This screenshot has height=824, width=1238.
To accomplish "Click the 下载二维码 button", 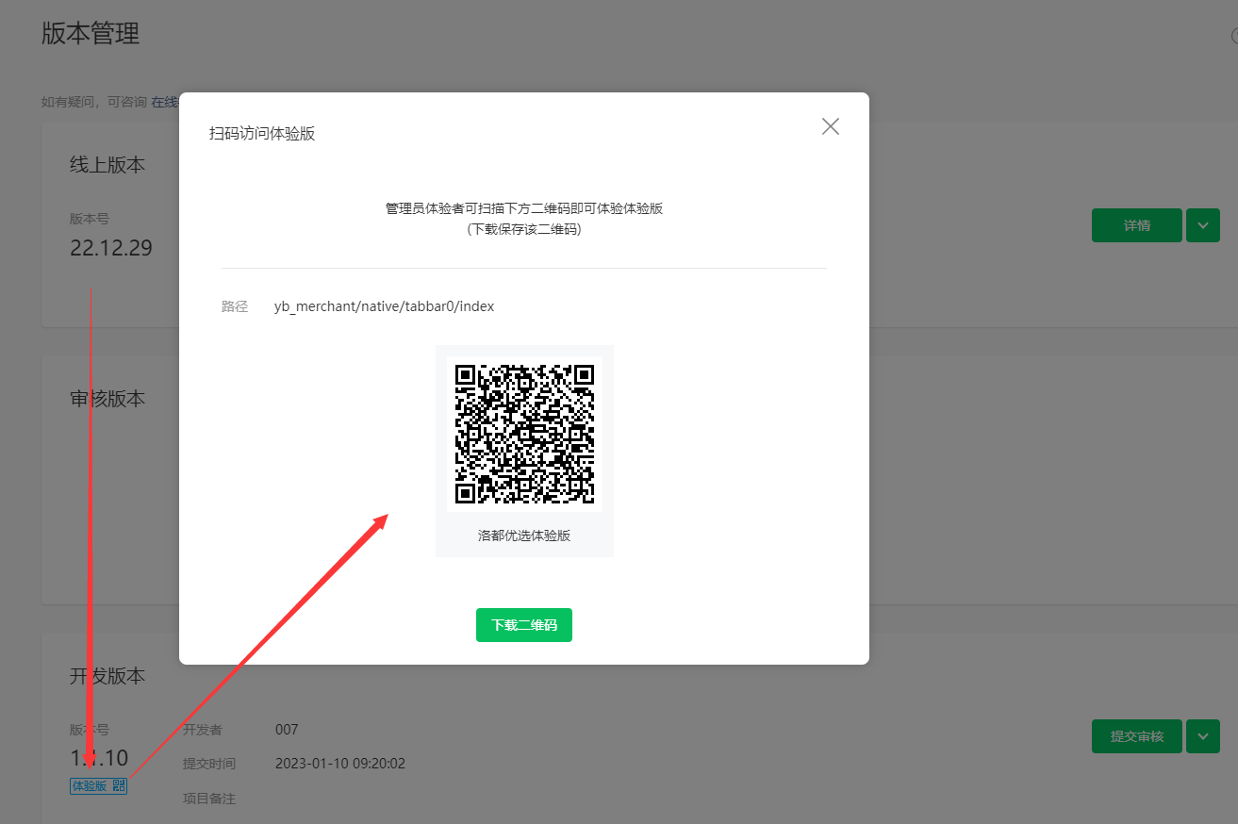I will (524, 625).
